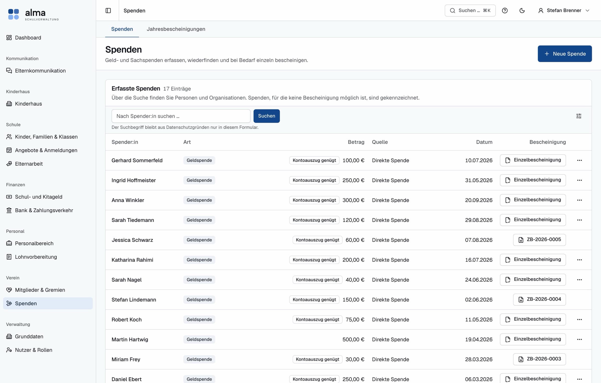Viewport: 601px width, 383px height.
Task: Open the help question mark icon
Action: pyautogui.click(x=505, y=11)
